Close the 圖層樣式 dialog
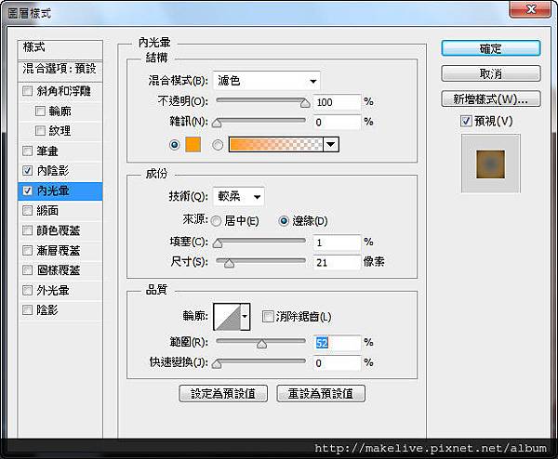The height and width of the screenshot is (459, 558). tap(530, 9)
